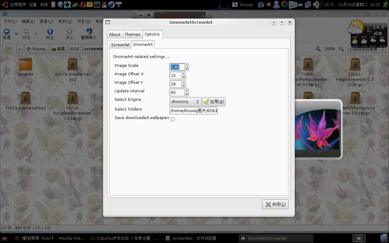
Task: Go to linuxwj home in path bar
Action: [x=36, y=49]
